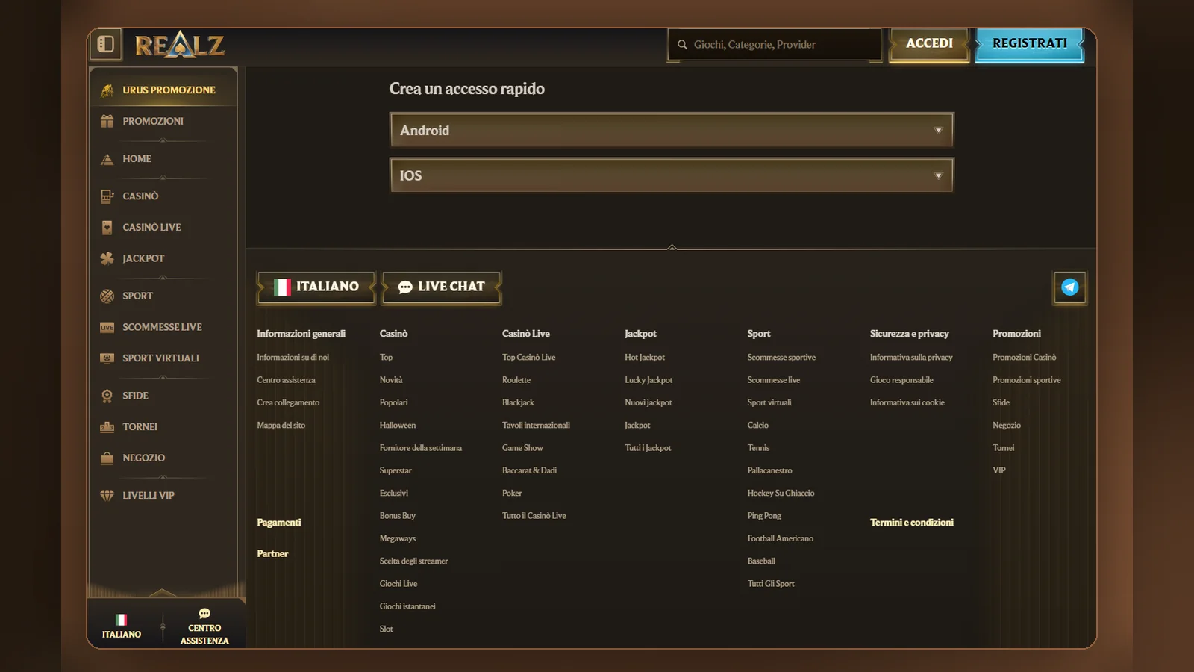Image resolution: width=1194 pixels, height=672 pixels.
Task: Open Centro assistenza footer link
Action: (286, 380)
